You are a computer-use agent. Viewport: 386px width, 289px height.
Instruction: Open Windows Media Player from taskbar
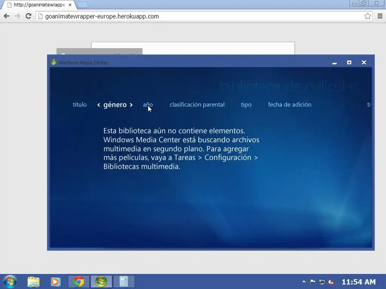pyautogui.click(x=56, y=281)
